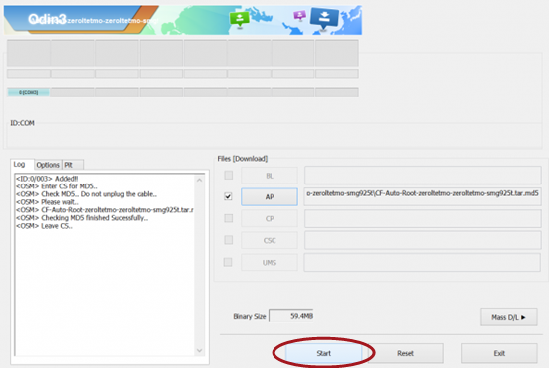Click the Reset button

click(405, 353)
